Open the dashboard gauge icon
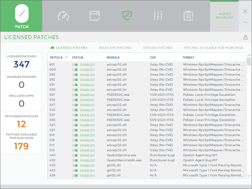 63,16
